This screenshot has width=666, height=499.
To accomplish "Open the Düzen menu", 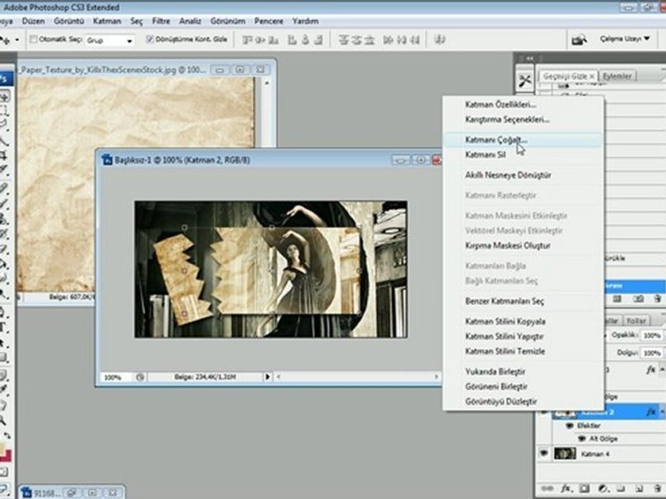I will coord(33,21).
